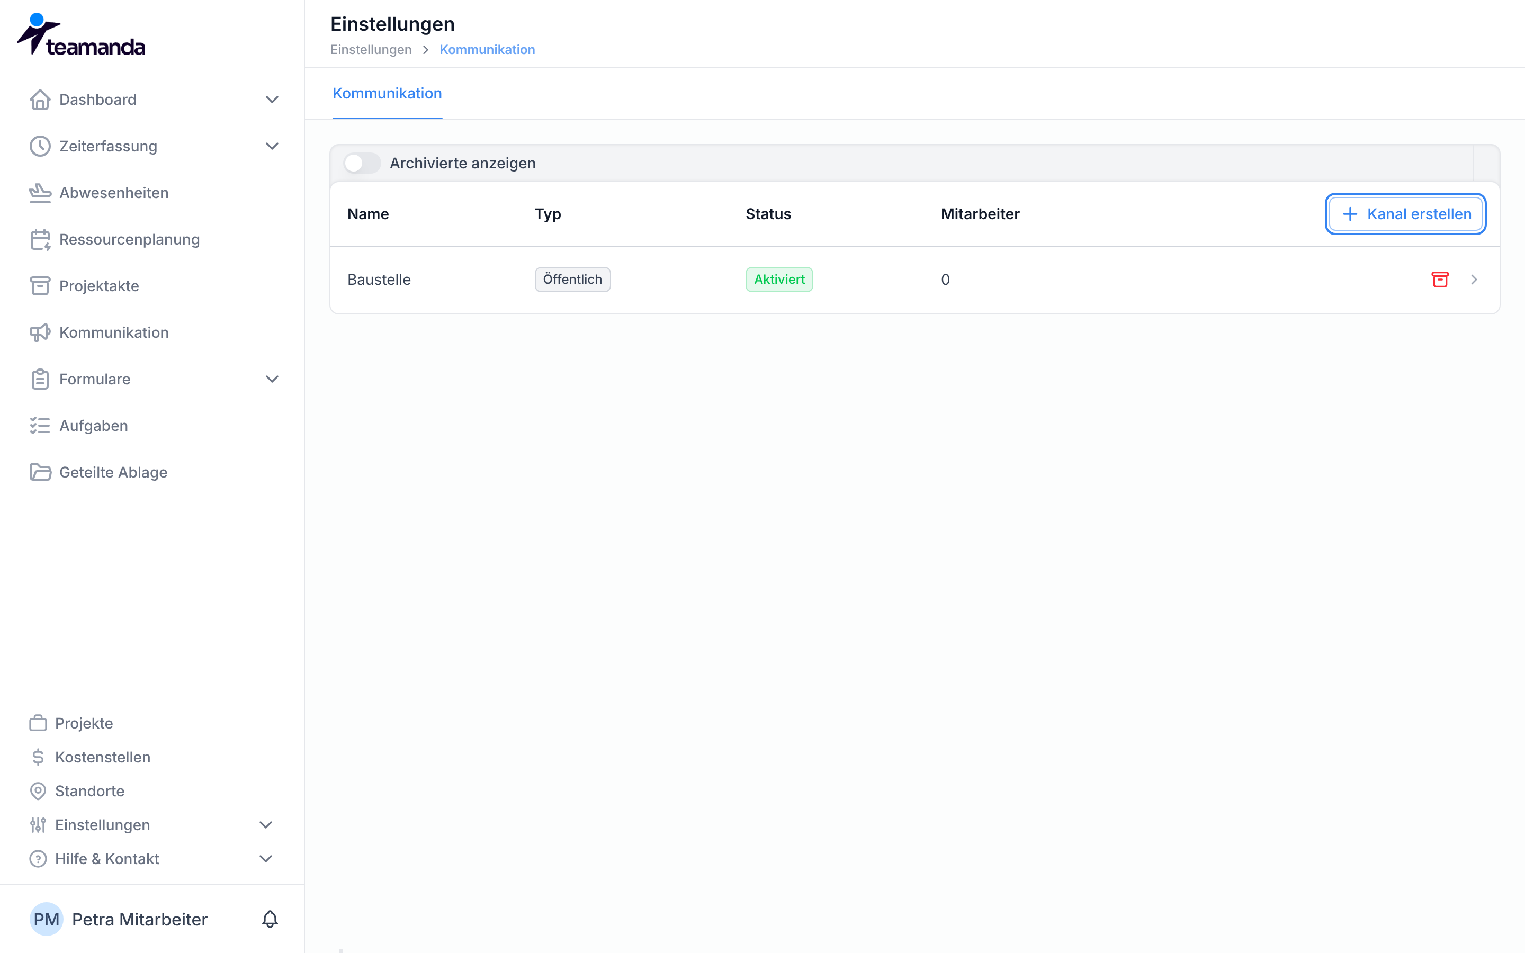Click the Kommunikation megaphone icon
The image size is (1525, 953).
coord(40,333)
